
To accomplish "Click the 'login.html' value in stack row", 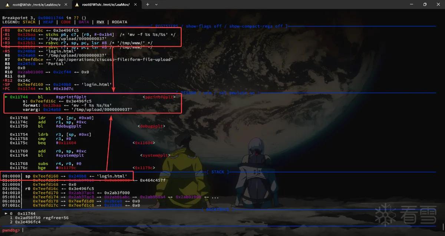I will (112, 176).
